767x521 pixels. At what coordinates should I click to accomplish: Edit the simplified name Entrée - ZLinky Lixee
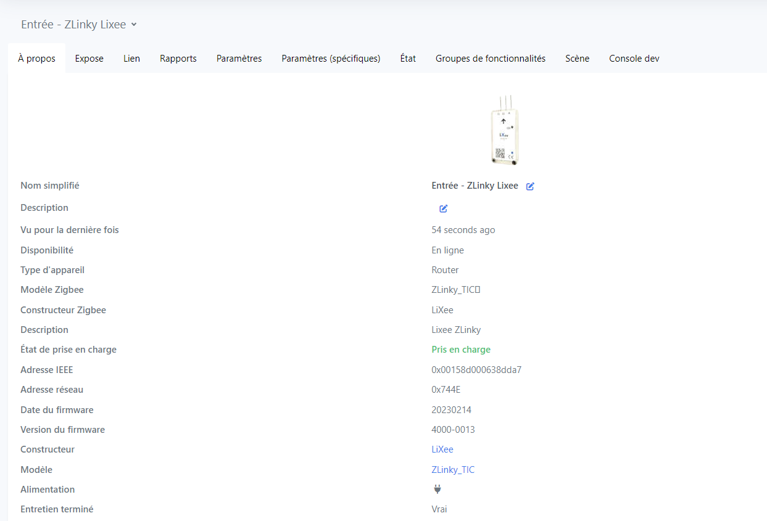(530, 186)
